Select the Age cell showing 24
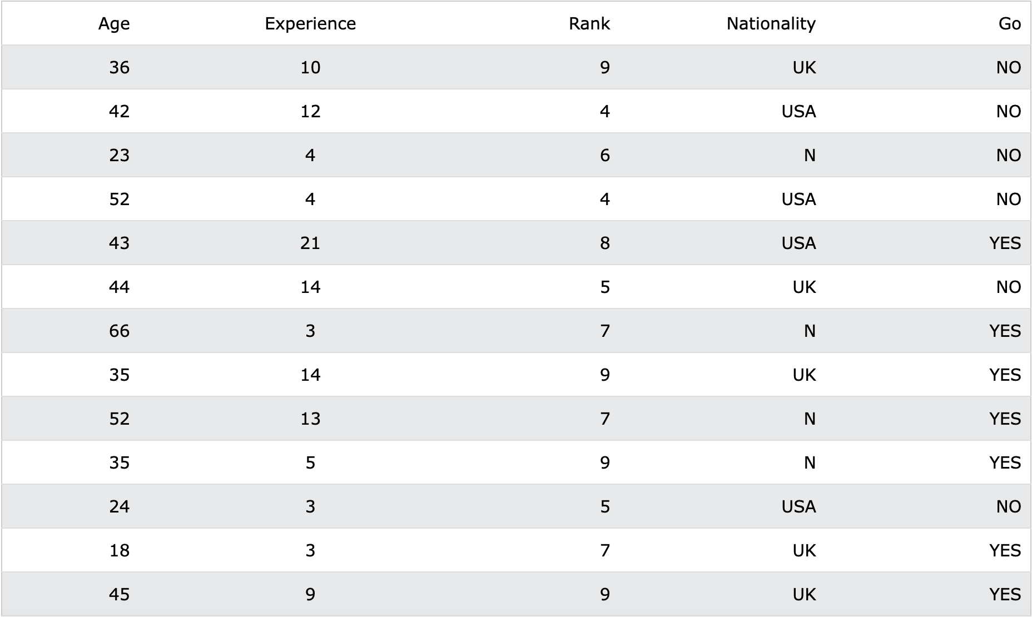 point(119,506)
